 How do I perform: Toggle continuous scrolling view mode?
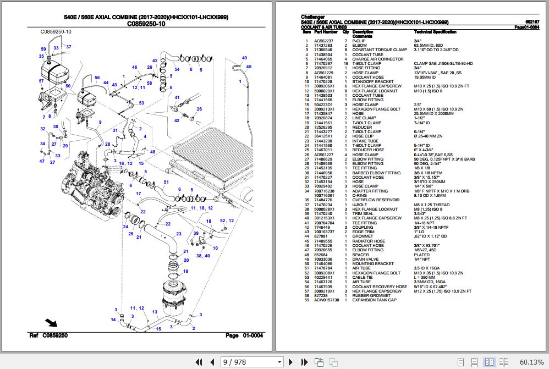click(475, 362)
